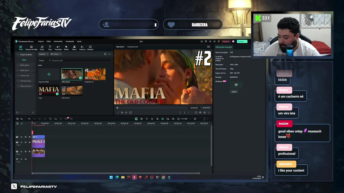This screenshot has width=344, height=193.
Task: Toggle timeline link icon below toolbar
Action: 22,124
